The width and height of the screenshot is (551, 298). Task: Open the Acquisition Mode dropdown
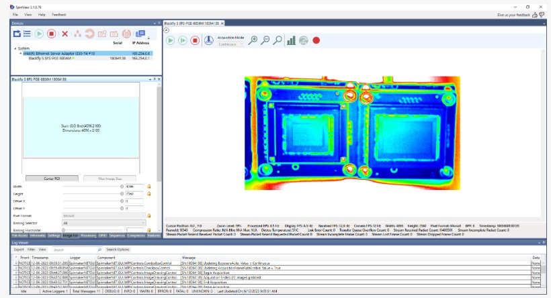coord(231,44)
